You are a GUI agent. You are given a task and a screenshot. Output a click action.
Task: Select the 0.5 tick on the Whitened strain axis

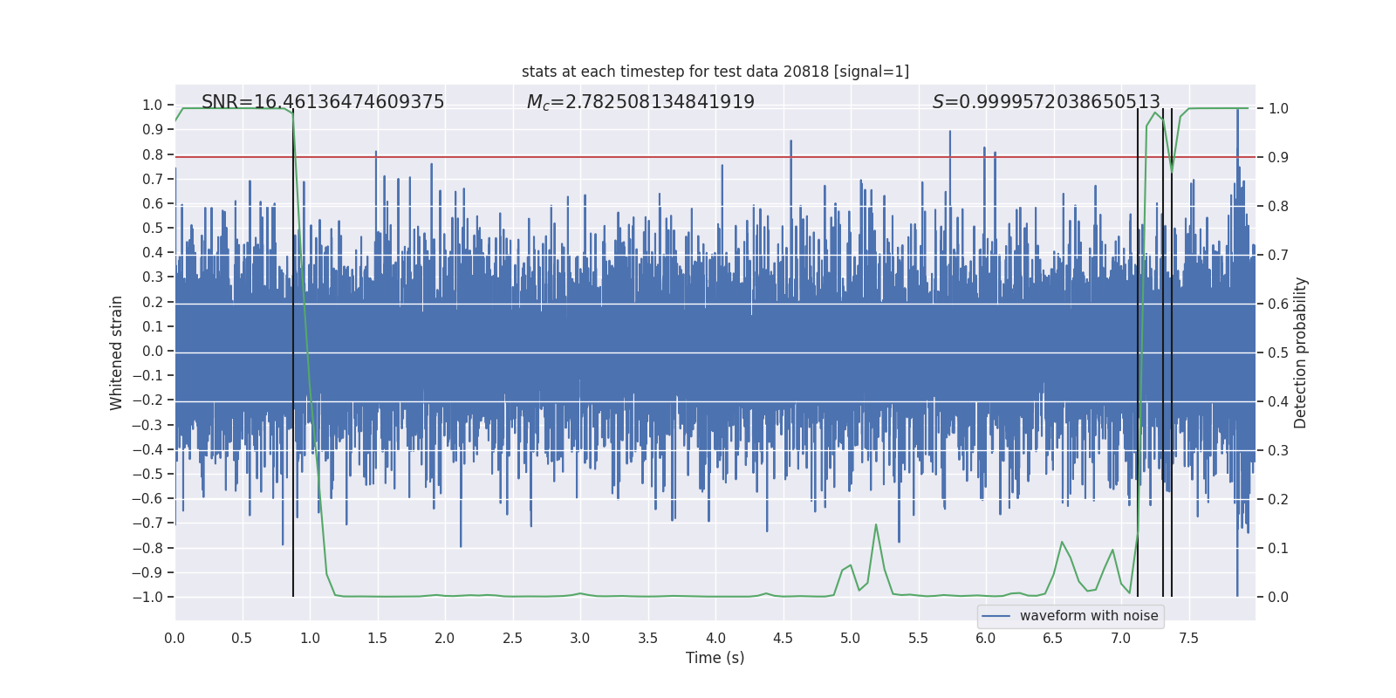(x=153, y=228)
